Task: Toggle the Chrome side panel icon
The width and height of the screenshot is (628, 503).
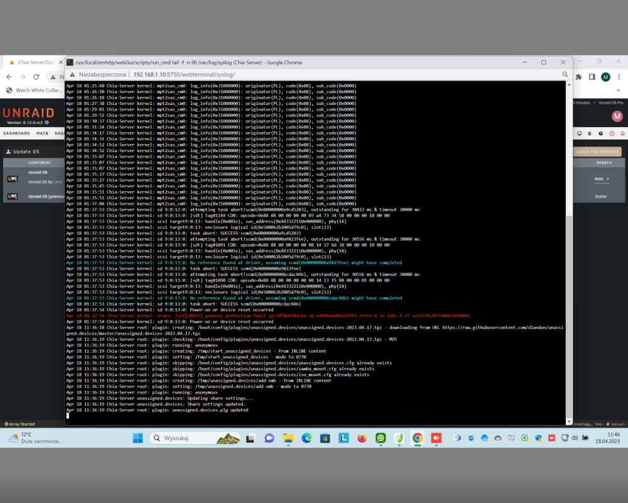Action: [x=592, y=77]
